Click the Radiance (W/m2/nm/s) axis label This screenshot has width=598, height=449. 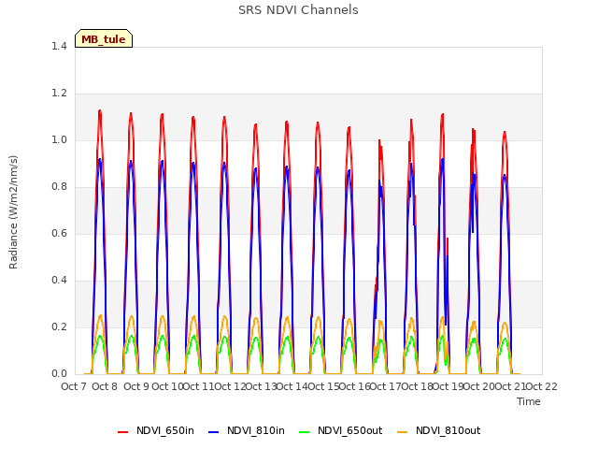click(x=13, y=212)
